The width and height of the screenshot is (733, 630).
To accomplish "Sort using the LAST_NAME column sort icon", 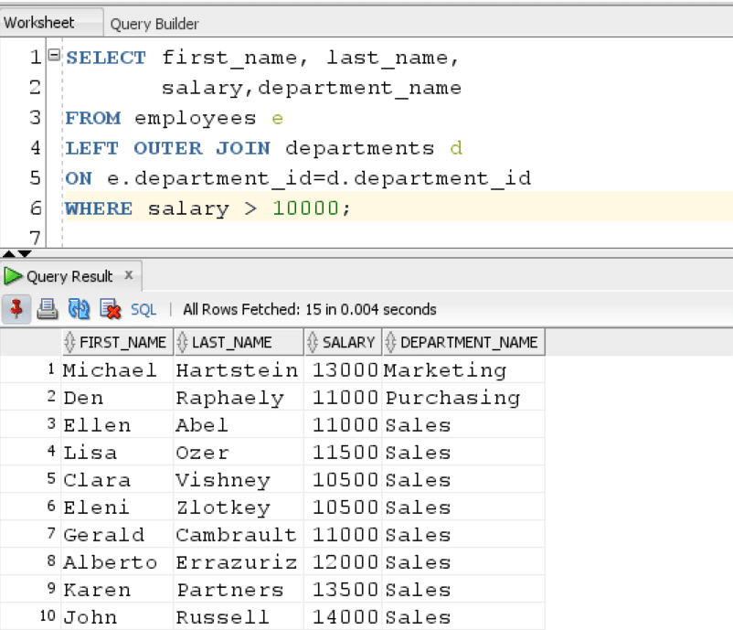I will 185,341.
